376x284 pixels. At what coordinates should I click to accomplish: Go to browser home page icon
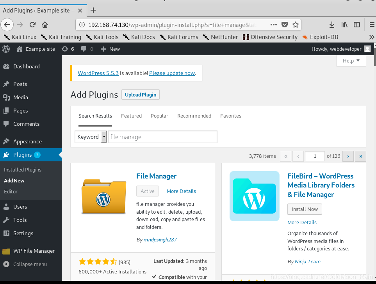click(45, 25)
